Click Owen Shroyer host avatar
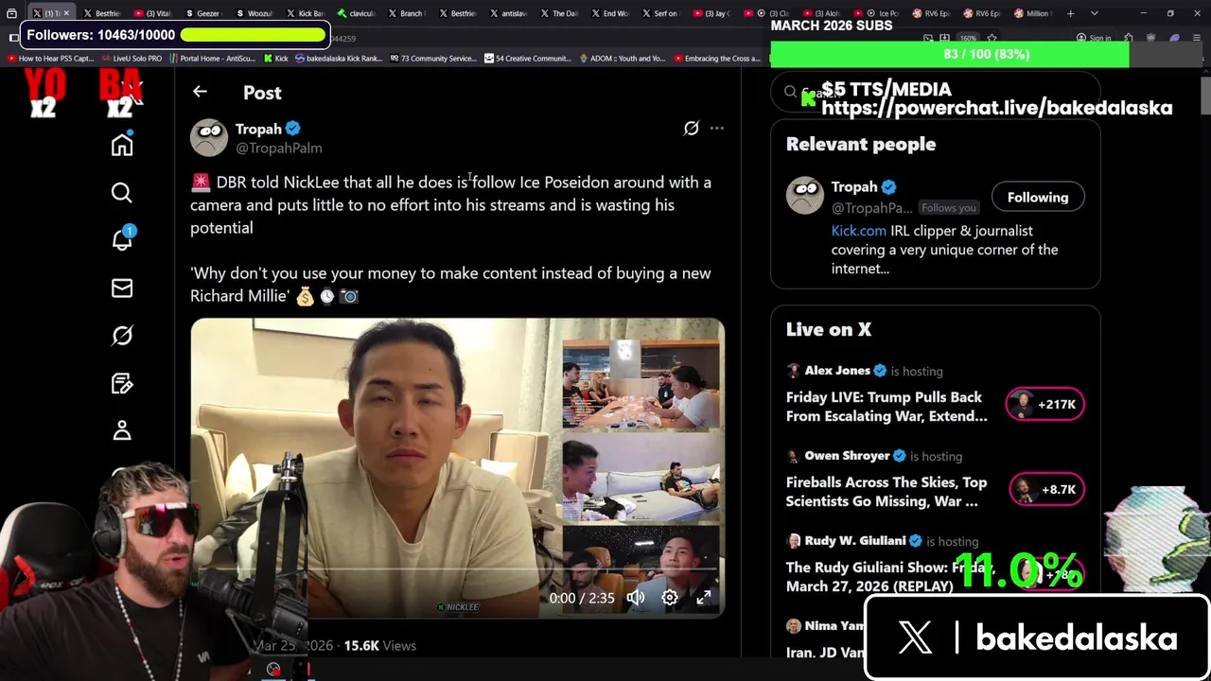The height and width of the screenshot is (681, 1211). tap(794, 456)
